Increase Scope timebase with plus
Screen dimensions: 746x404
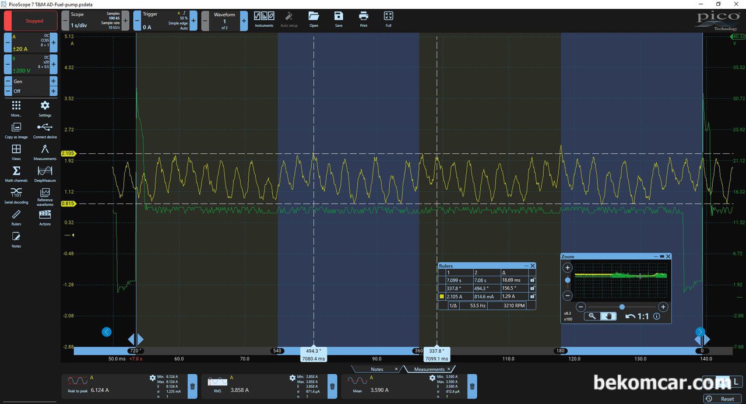pos(125,20)
